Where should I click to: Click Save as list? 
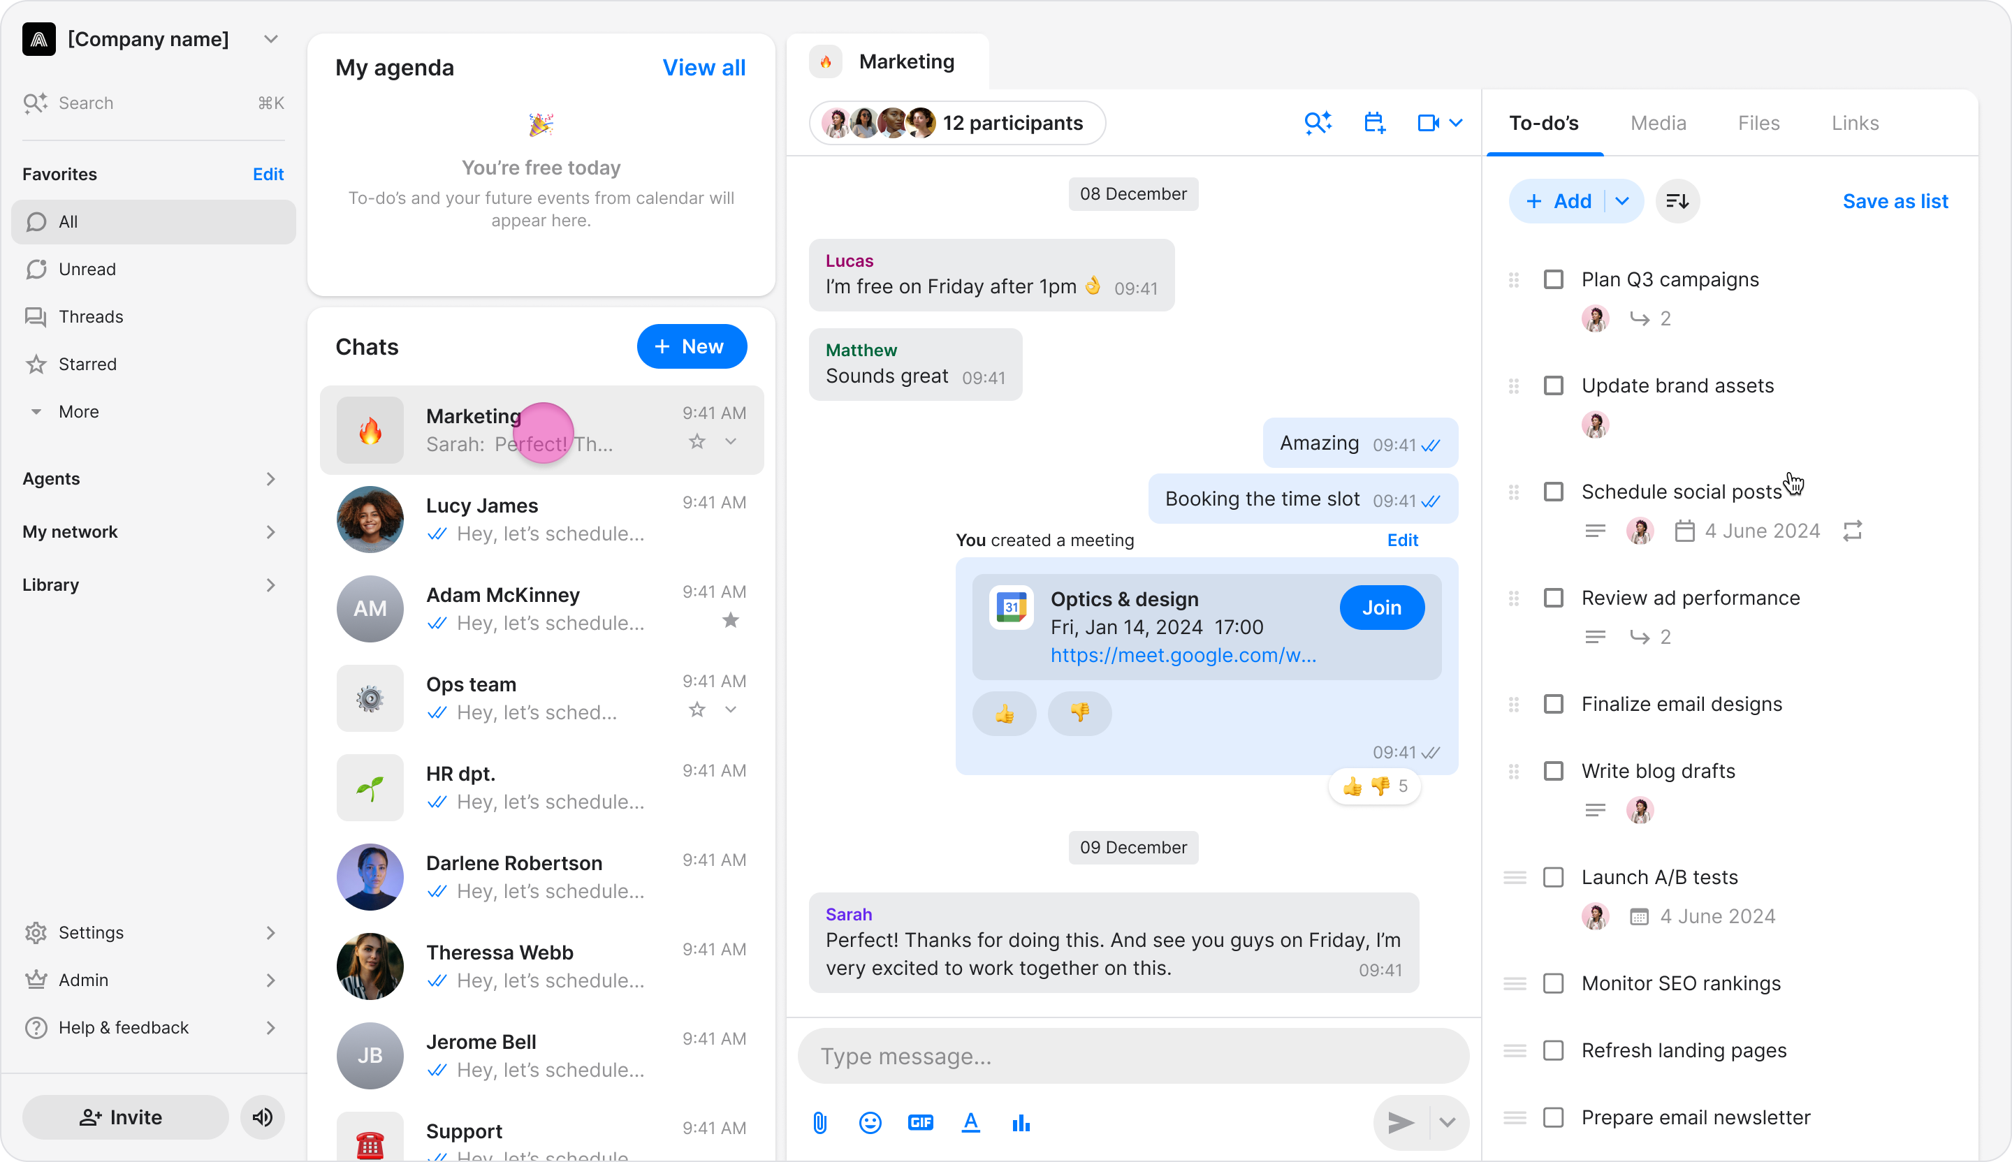click(x=1895, y=201)
